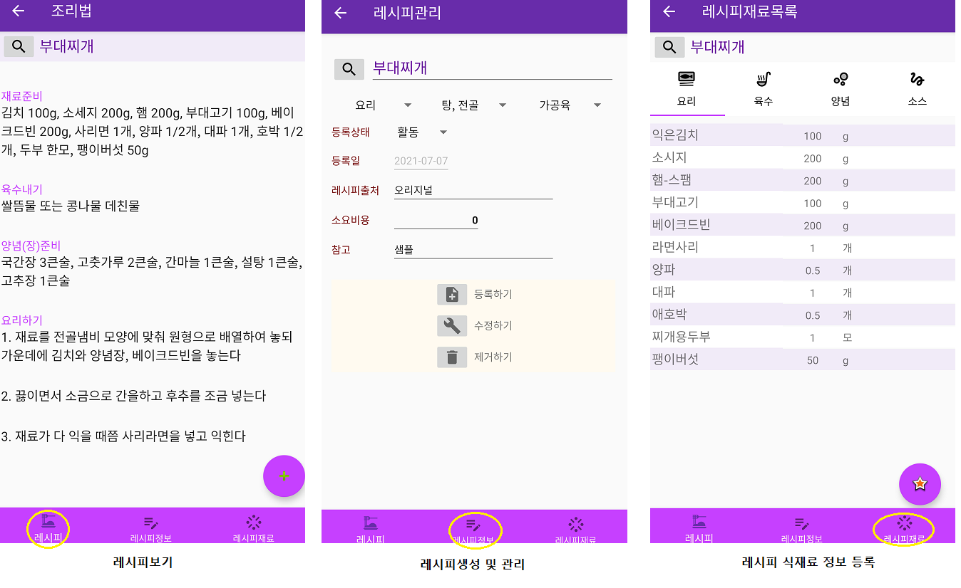Open 레시피재료 tab in 조리법 bottom bar
This screenshot has width=961, height=588.
pos(254,528)
